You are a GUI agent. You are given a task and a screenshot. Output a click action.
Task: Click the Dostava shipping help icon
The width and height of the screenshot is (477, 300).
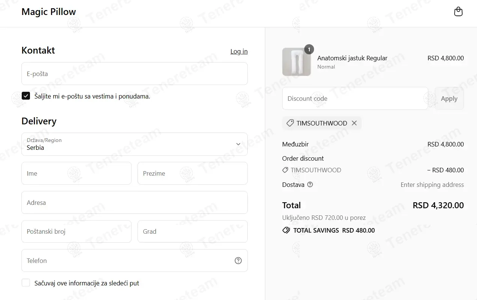pyautogui.click(x=310, y=185)
